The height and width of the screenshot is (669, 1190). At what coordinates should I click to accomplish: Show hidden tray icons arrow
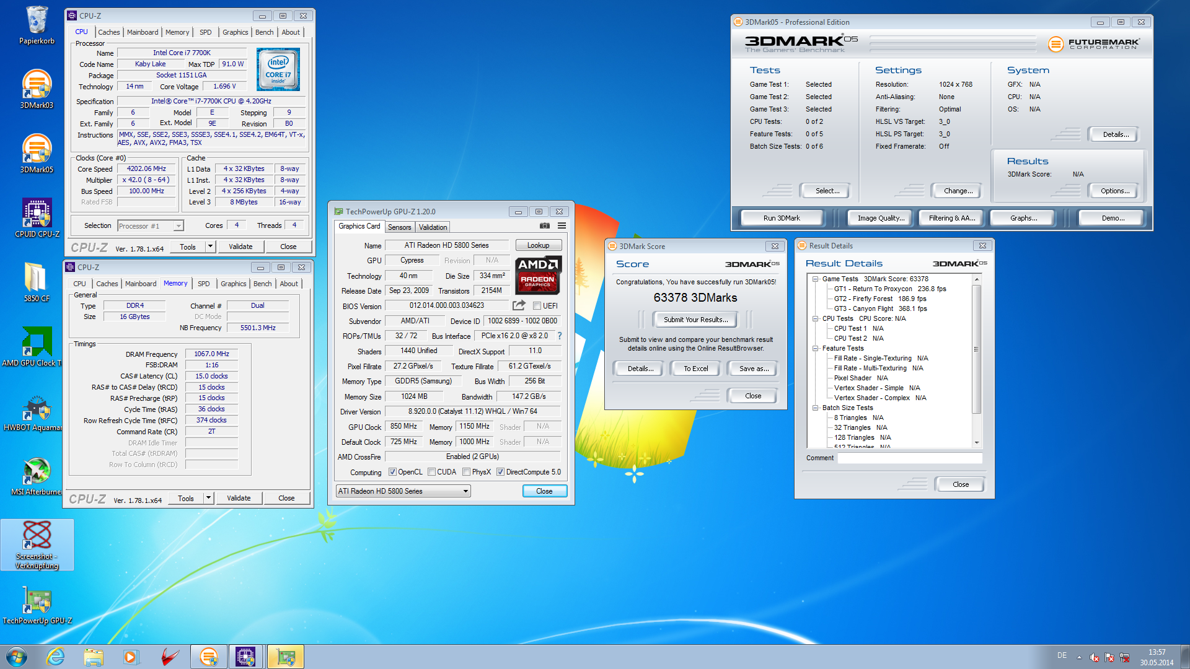[x=1079, y=657]
